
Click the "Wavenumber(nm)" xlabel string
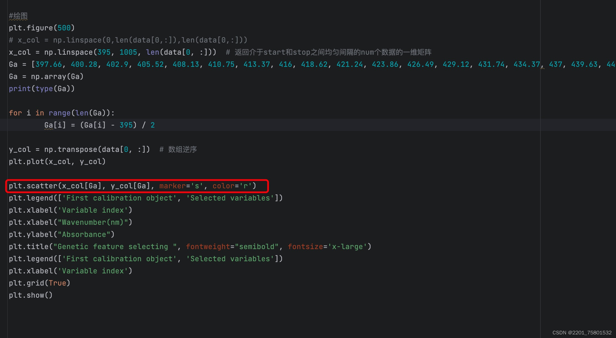93,222
